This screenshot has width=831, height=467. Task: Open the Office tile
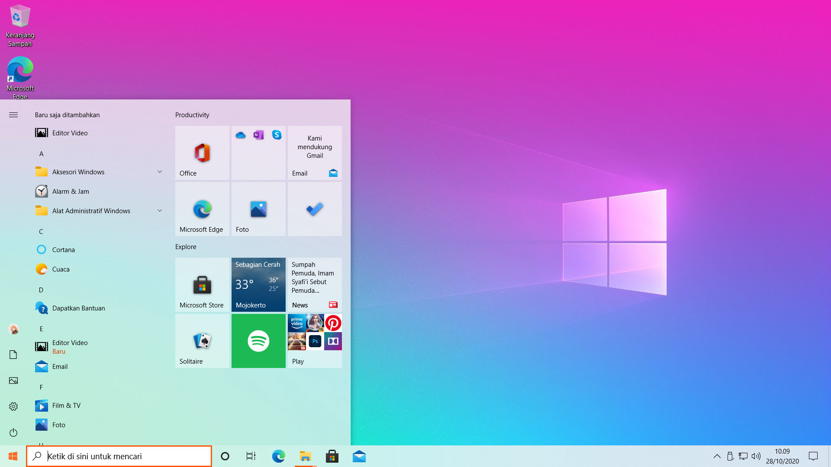(x=202, y=153)
